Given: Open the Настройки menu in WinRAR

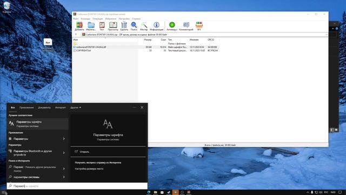Looking at the screenshot, I should point(124,19).
